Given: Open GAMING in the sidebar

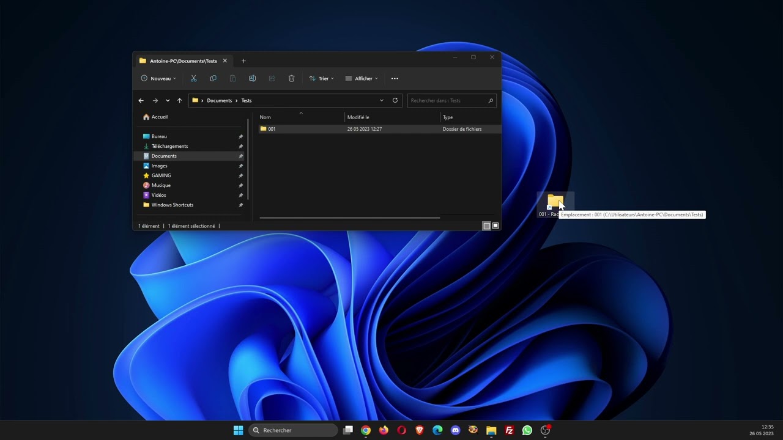Looking at the screenshot, I should coord(161,175).
